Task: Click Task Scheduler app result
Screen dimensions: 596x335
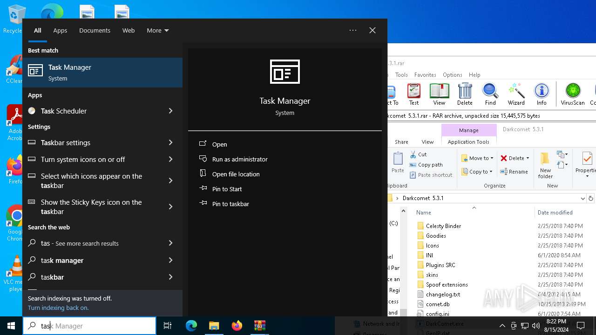Action: tap(91, 111)
